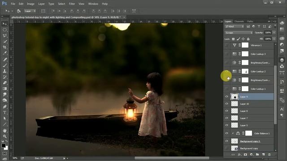
Task: Collapse the Layers panel group with double arrows
Action: coord(269,21)
